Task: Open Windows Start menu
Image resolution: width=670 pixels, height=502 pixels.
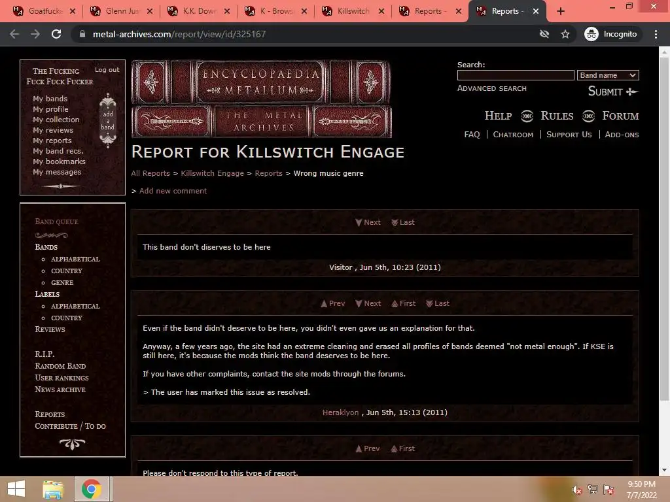Action: click(16, 489)
